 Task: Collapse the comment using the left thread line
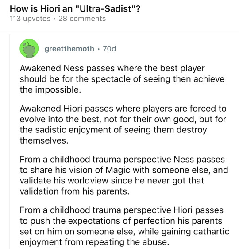click(x=10, y=141)
